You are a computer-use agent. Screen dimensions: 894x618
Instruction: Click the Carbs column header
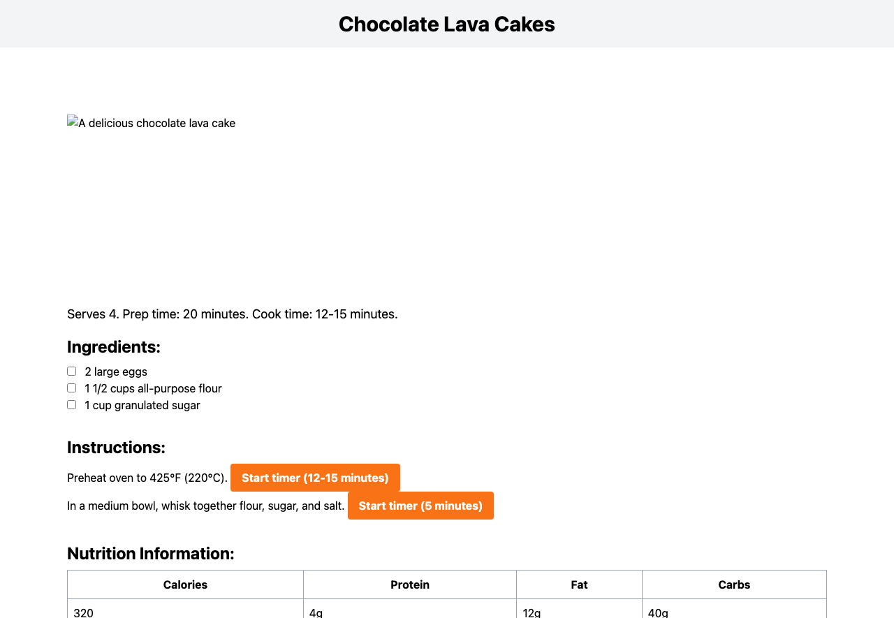(x=734, y=584)
